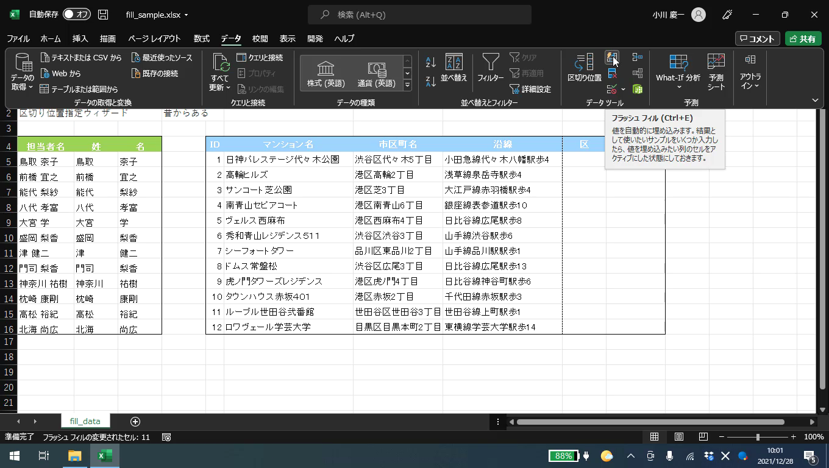Open the Get Data (データの取得) dropdown

pos(23,72)
